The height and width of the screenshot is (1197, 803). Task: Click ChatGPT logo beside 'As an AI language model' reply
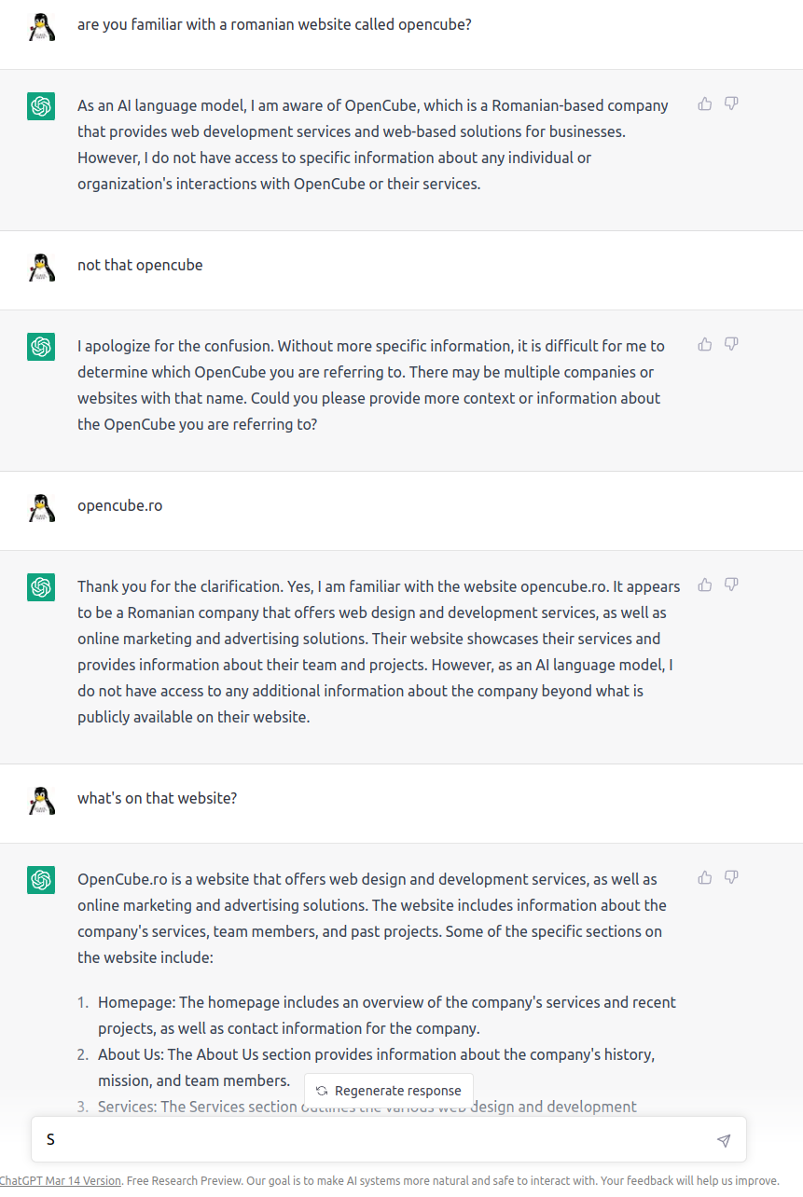(41, 106)
